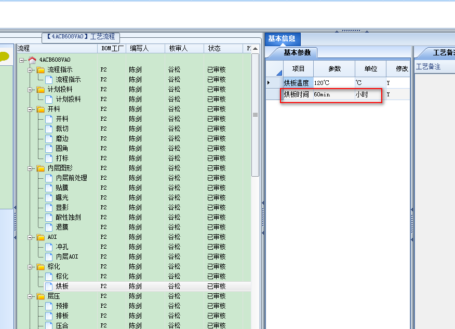Click the document icon for 排板
This screenshot has width=455, height=329.
click(49, 316)
